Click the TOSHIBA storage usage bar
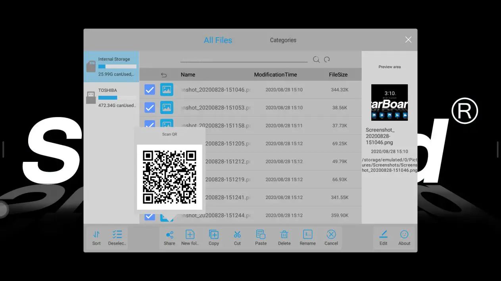This screenshot has height=281, width=501. 117,97
